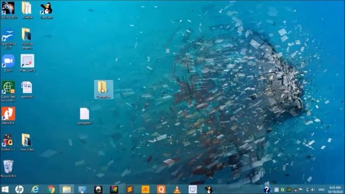Open the volume speaker tray icon
345x194 pixels.
point(313,190)
